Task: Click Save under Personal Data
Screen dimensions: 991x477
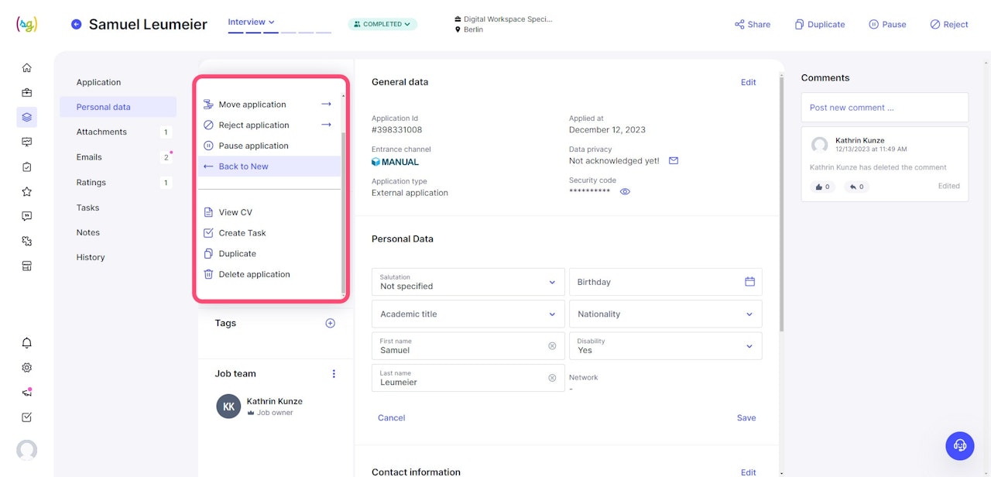Action: pos(746,417)
